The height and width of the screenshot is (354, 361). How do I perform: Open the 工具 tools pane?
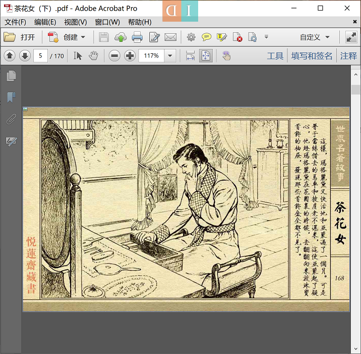point(275,56)
